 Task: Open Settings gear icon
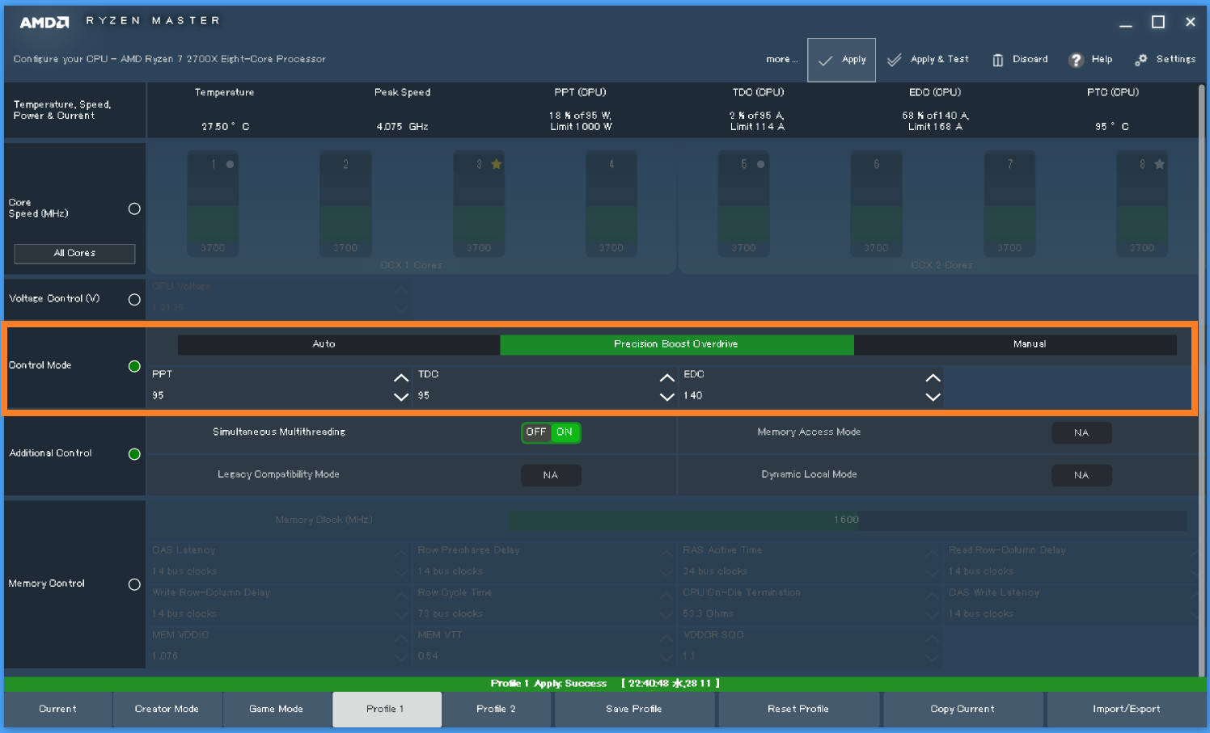1141,60
